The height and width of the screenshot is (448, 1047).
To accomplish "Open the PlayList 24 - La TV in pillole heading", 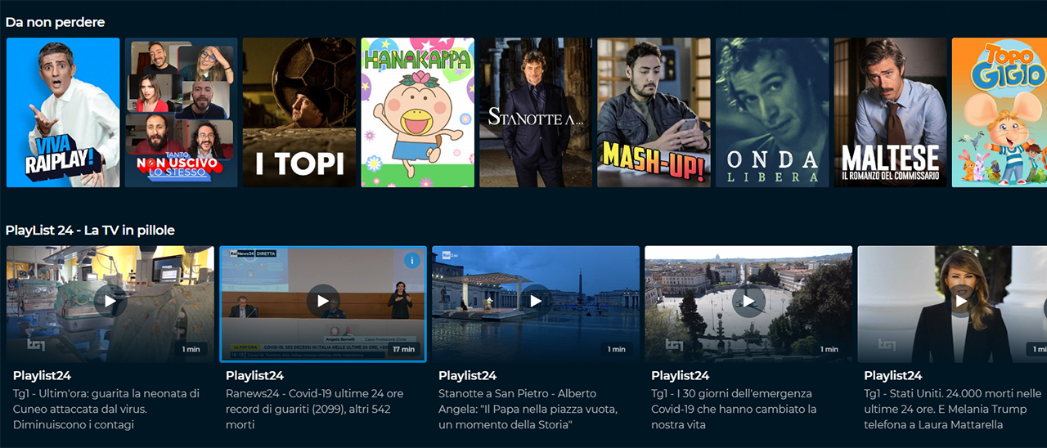I will pyautogui.click(x=90, y=231).
